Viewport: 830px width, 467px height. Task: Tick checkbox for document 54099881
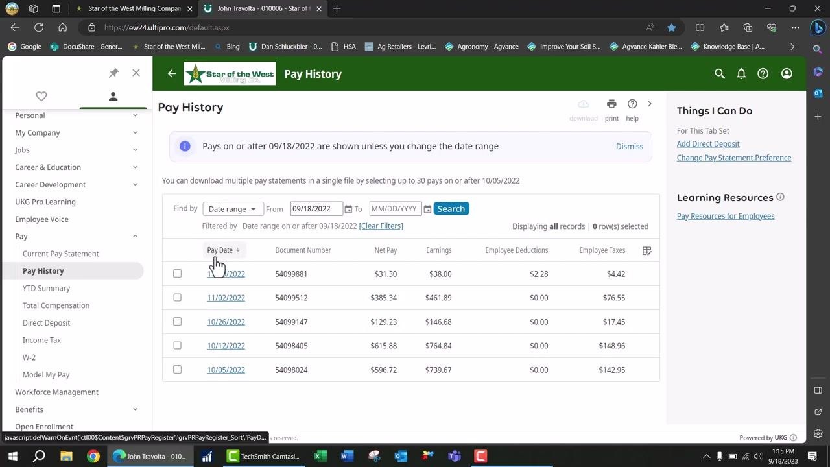pyautogui.click(x=177, y=274)
